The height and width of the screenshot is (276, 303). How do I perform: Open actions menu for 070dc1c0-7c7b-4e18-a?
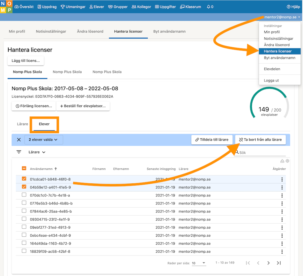point(282,195)
